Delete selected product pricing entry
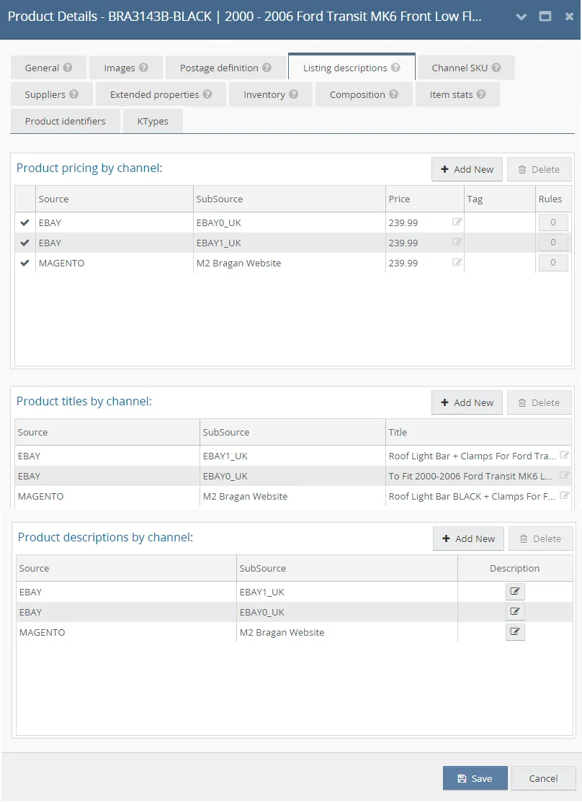Screen dimensions: 582x802 point(539,169)
